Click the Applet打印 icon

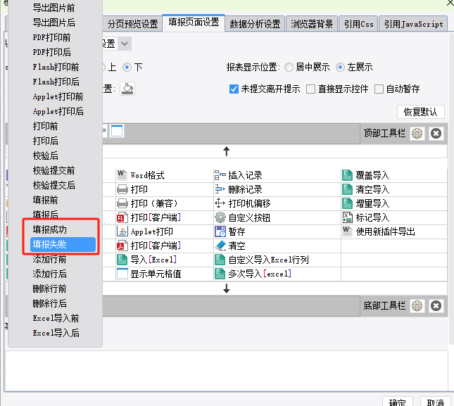pos(122,231)
